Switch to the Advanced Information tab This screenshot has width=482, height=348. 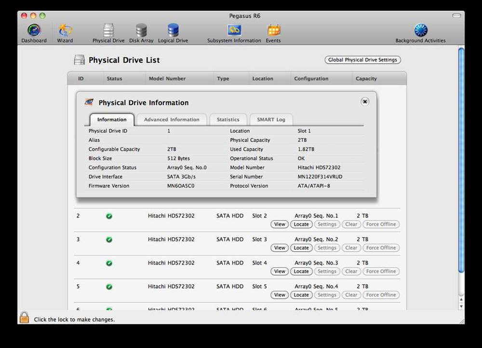(172, 120)
